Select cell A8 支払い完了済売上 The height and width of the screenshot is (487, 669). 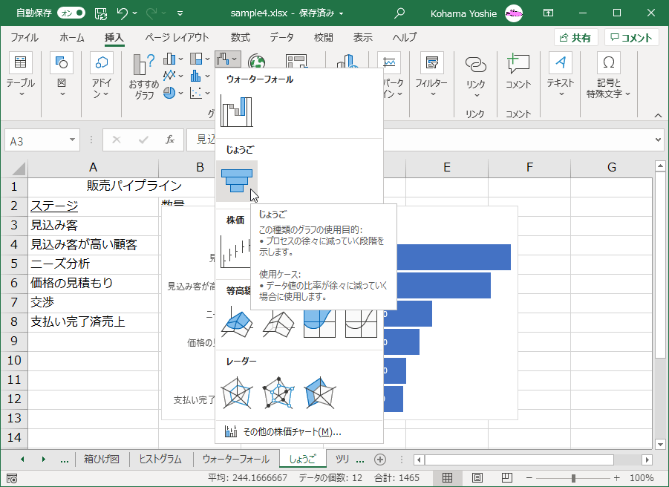click(x=93, y=321)
